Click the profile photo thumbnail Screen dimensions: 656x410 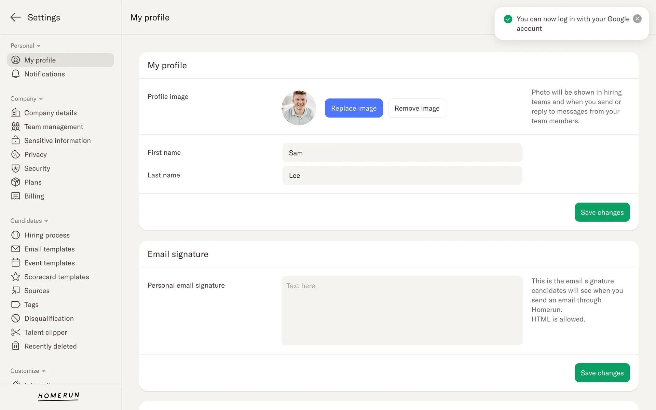[299, 108]
